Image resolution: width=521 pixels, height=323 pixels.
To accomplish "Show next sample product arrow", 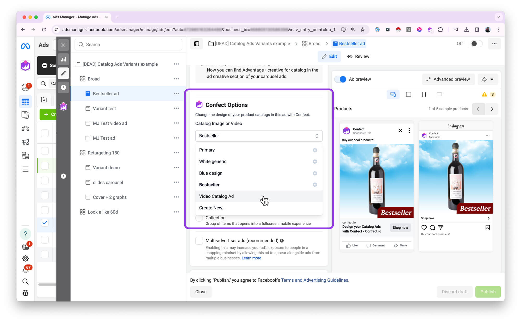I will (x=492, y=109).
